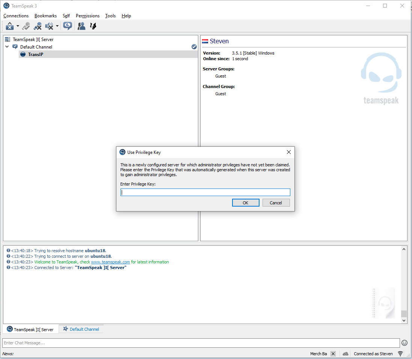The height and width of the screenshot is (359, 412).
Task: Click the cloud sync icon in status bar
Action: click(346, 354)
